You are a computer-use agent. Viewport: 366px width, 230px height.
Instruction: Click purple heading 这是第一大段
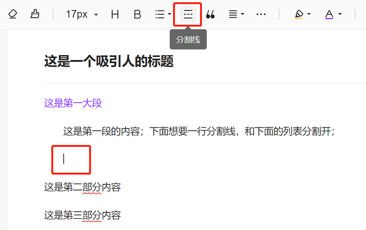[73, 103]
